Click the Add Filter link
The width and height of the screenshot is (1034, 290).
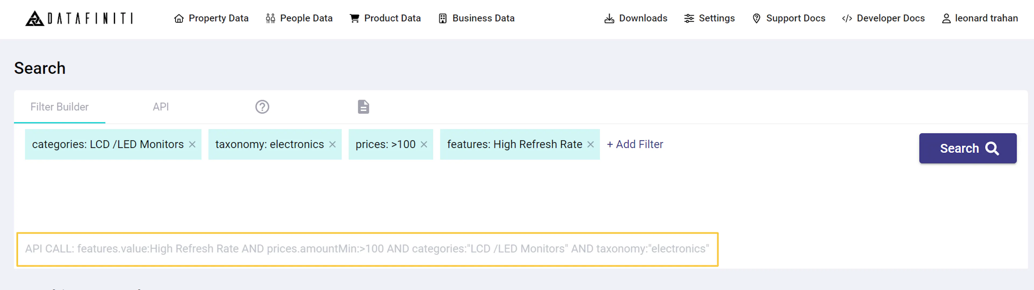(635, 144)
